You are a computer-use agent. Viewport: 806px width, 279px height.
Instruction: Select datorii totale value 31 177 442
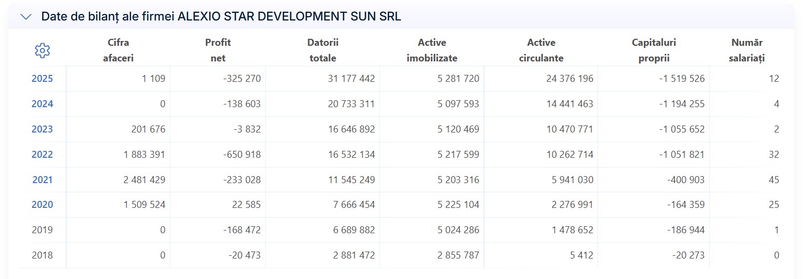pos(351,79)
